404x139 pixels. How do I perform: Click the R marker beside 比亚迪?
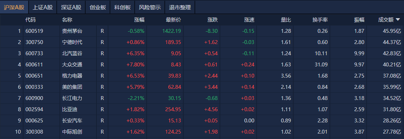tap(102, 109)
